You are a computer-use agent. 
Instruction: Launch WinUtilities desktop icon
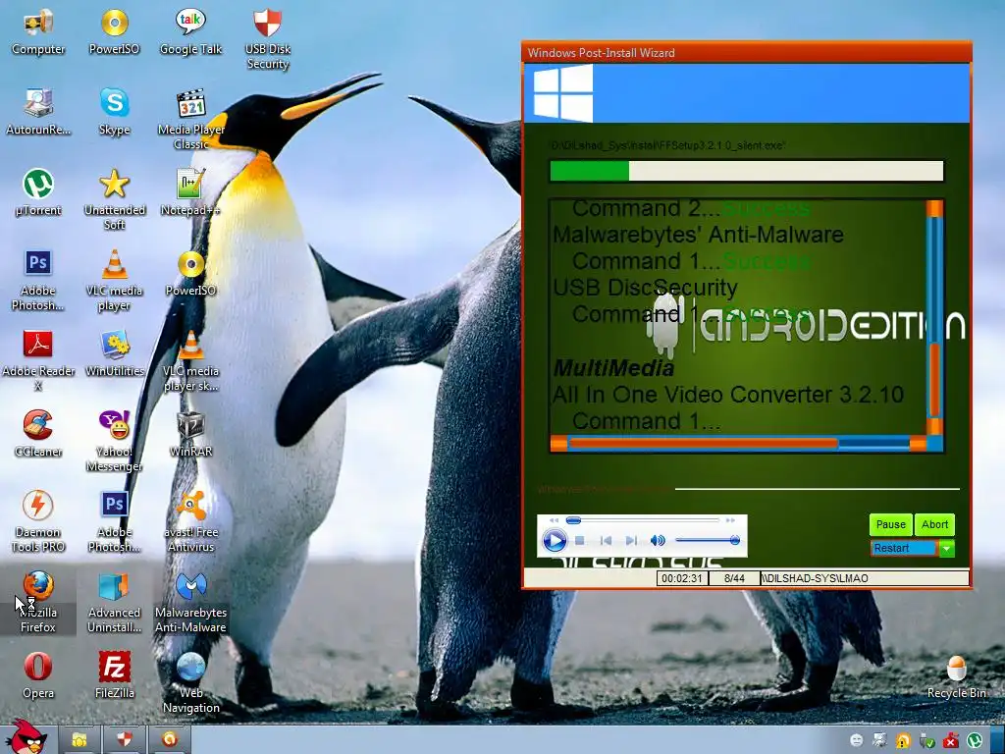114,353
